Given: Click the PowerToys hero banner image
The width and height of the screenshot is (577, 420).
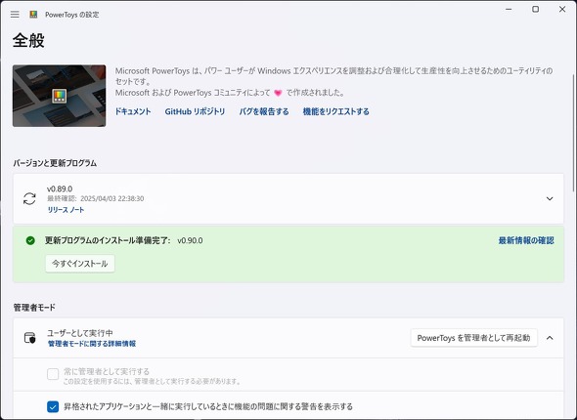Looking at the screenshot, I should click(60, 96).
